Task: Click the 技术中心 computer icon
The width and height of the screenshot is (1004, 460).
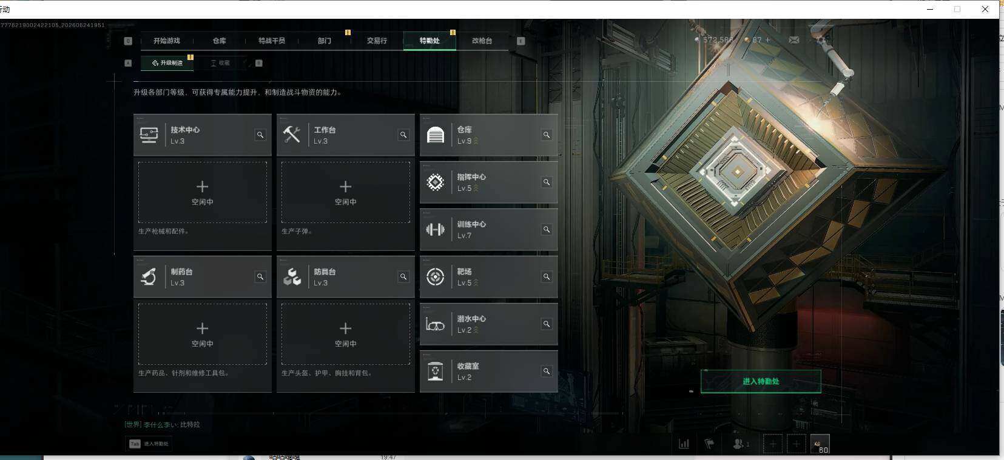Action: [149, 135]
